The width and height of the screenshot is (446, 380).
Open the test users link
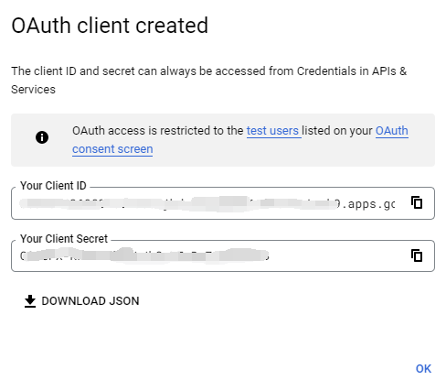point(272,131)
